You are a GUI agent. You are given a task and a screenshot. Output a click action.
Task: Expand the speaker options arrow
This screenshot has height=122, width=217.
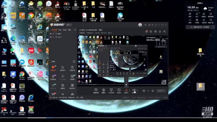(x=137, y=91)
